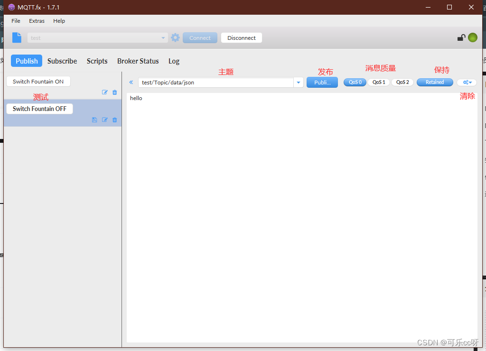486x351 pixels.
Task: Delete the Switch Fountain ON entry
Action: pyautogui.click(x=115, y=92)
